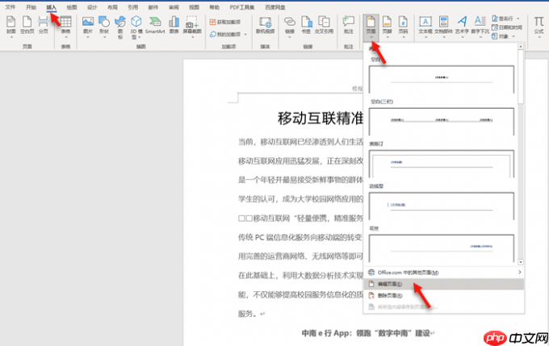
Task: Open the 形状 shapes gallery
Action: [x=104, y=26]
